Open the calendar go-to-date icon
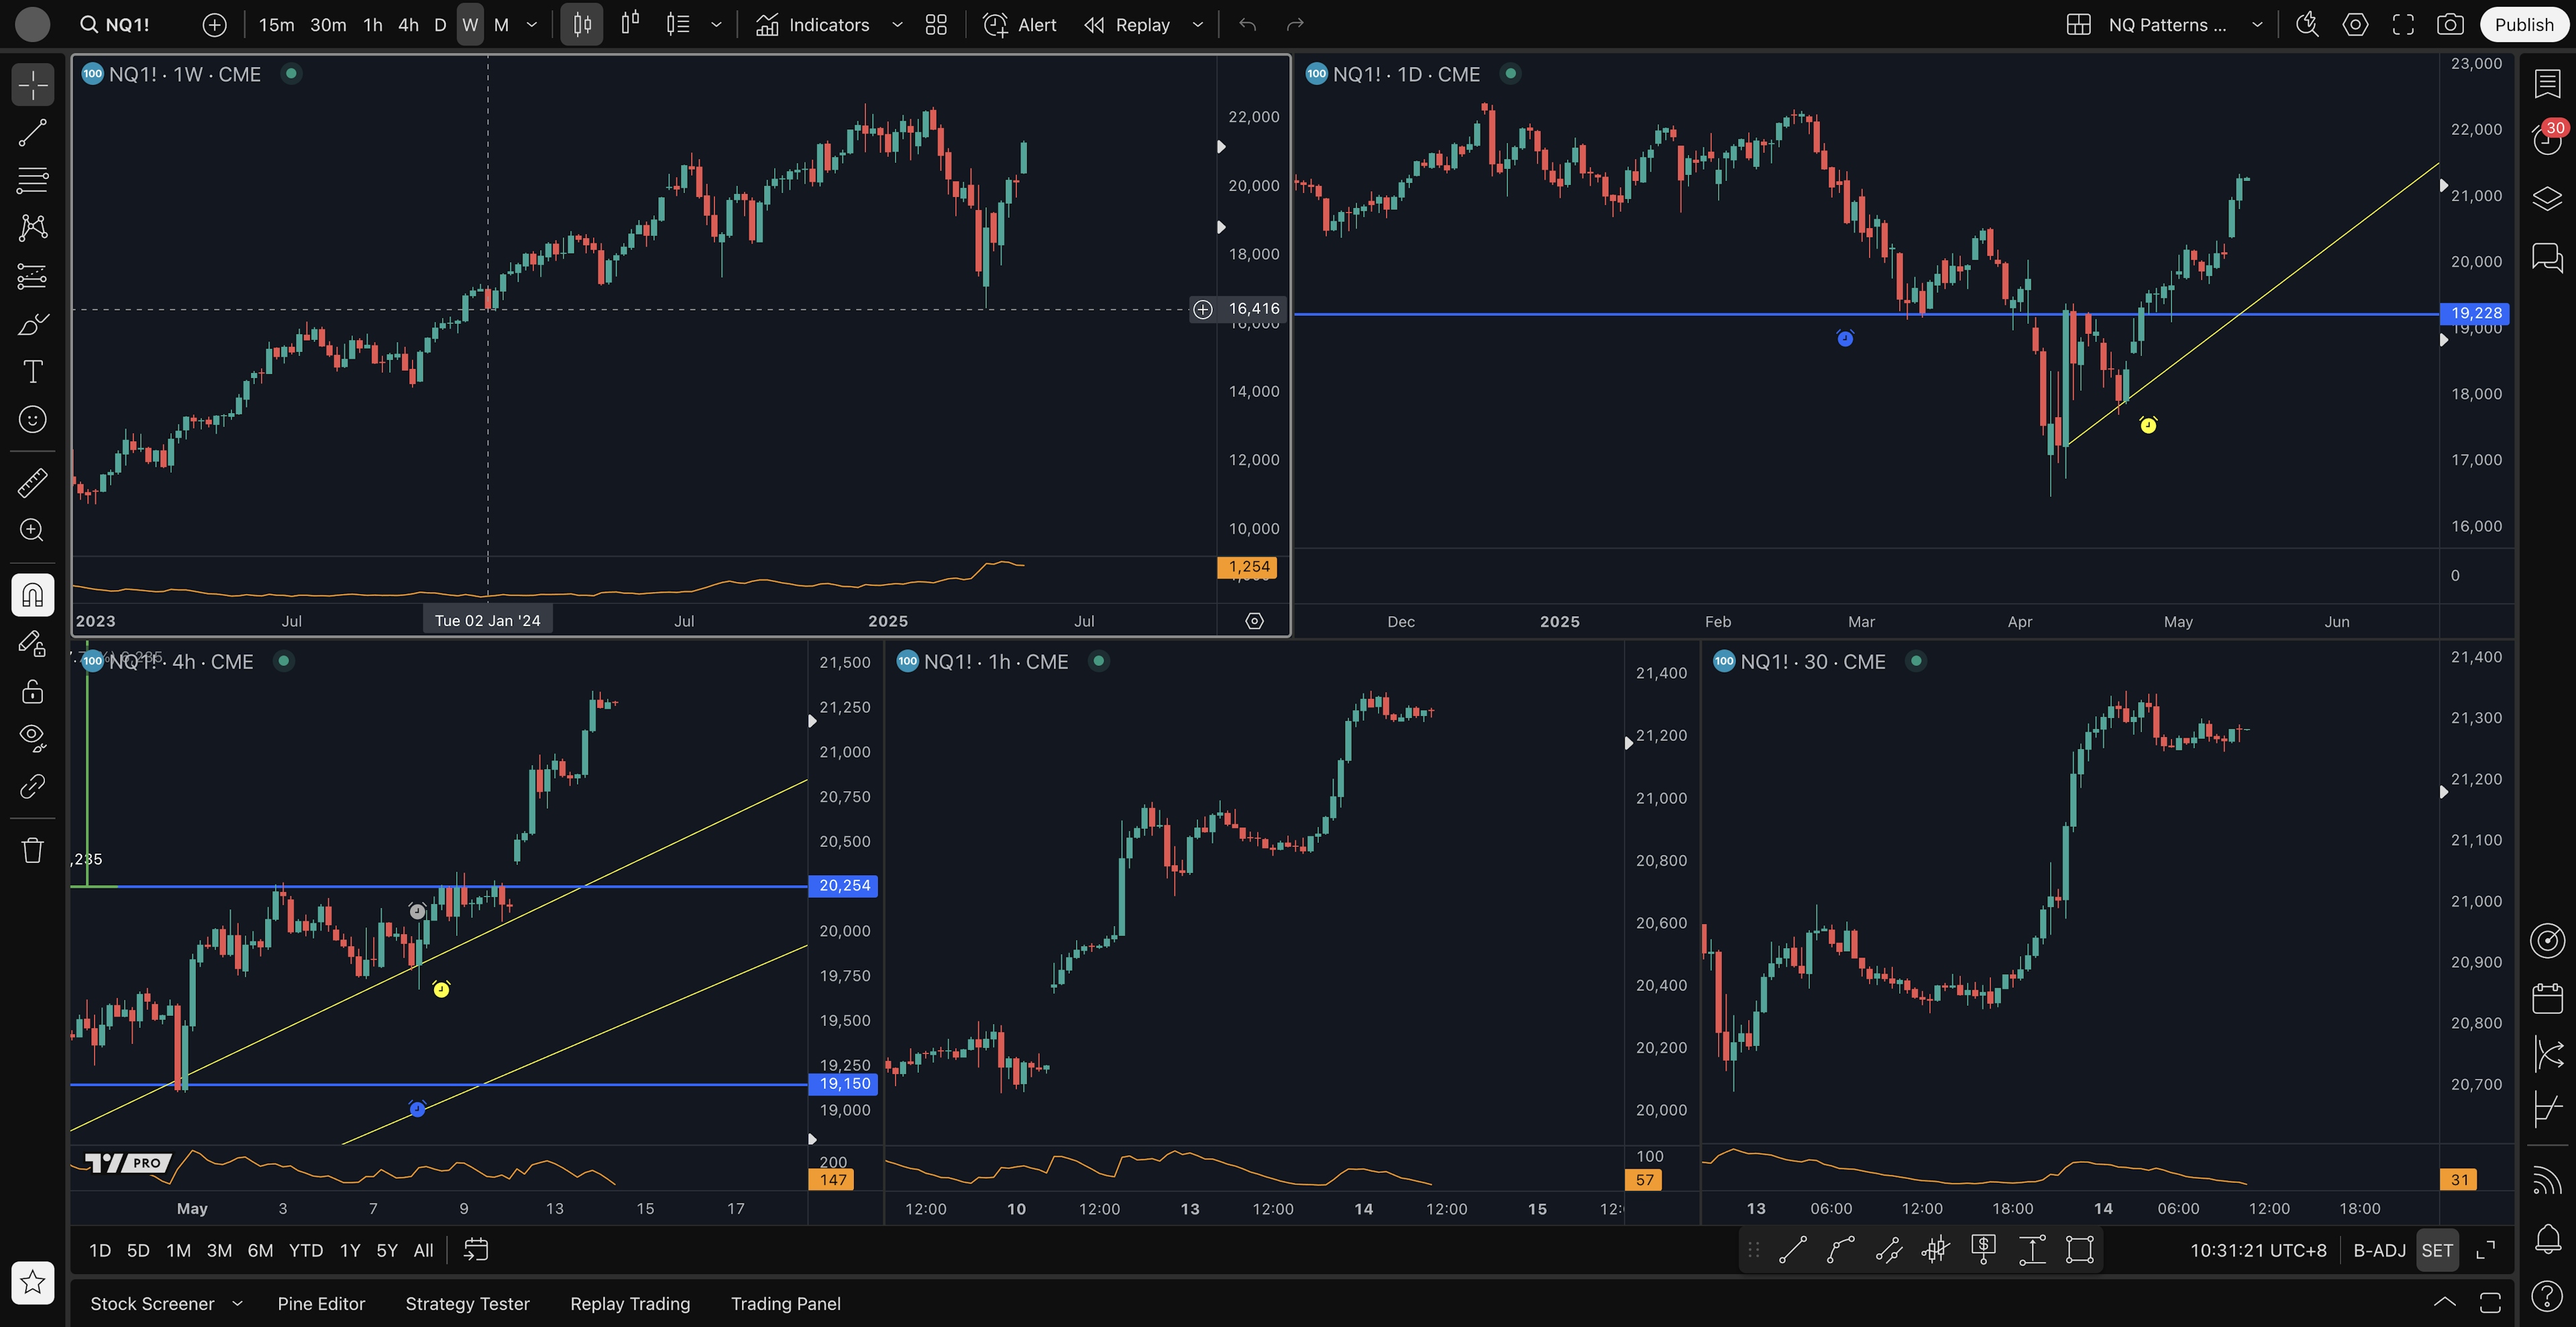The width and height of the screenshot is (2576, 1327). click(476, 1250)
